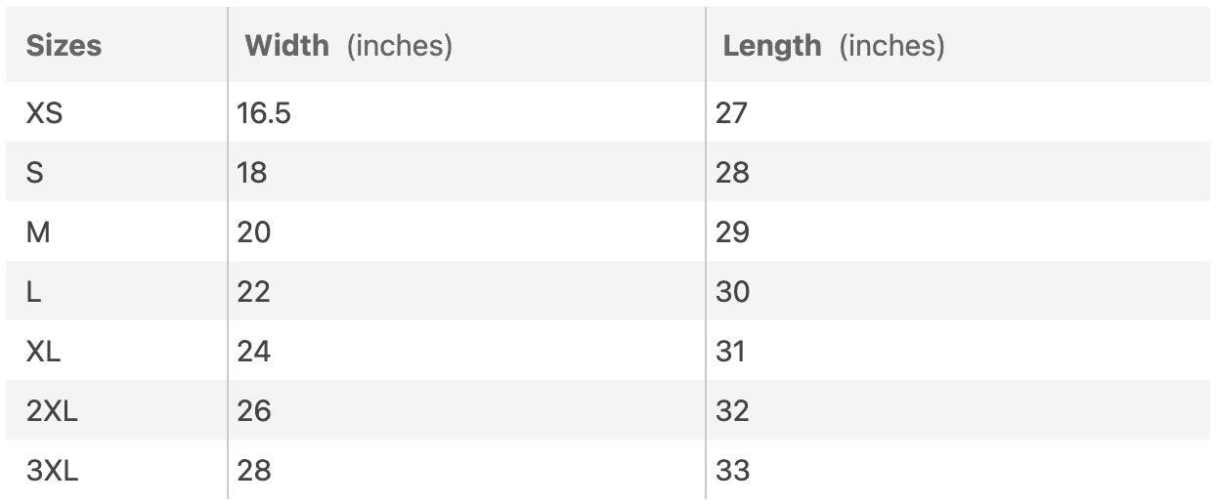Click width value 26 for size 2XL
This screenshot has width=1218, height=504.
pyautogui.click(x=254, y=411)
